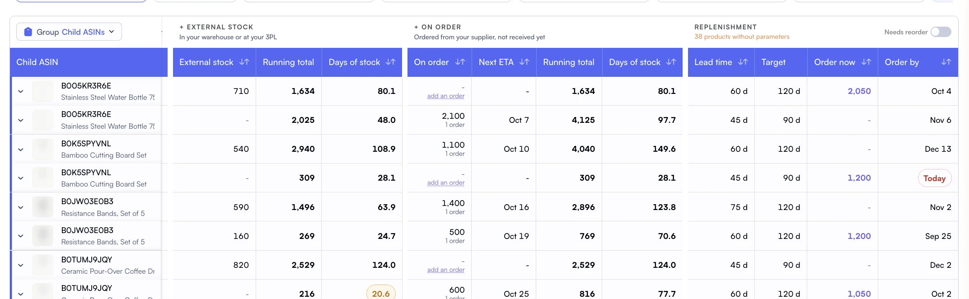Sort by On order column
969x299 pixels.
[x=460, y=62]
